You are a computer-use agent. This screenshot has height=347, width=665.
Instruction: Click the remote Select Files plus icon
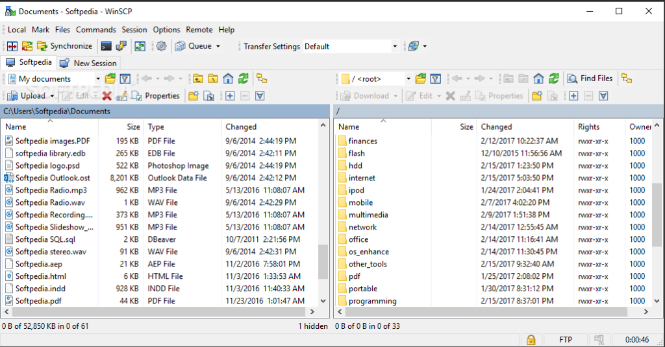click(x=573, y=96)
